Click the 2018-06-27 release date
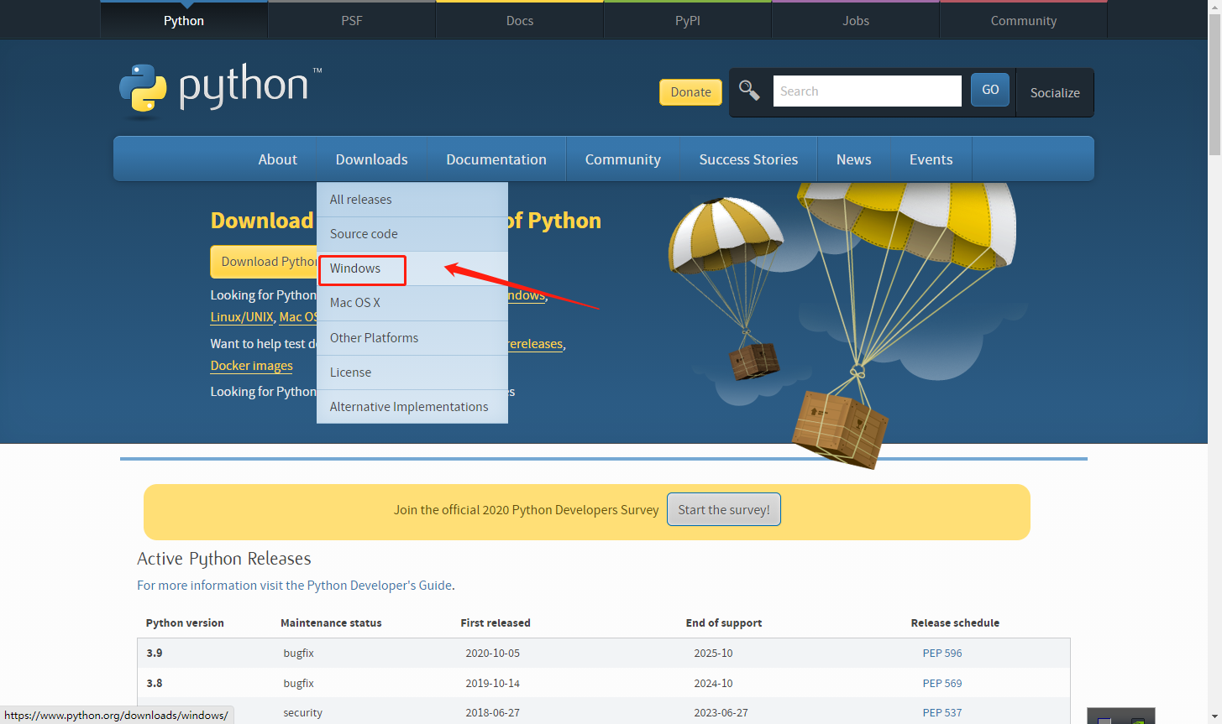Image resolution: width=1222 pixels, height=724 pixels. 493,712
